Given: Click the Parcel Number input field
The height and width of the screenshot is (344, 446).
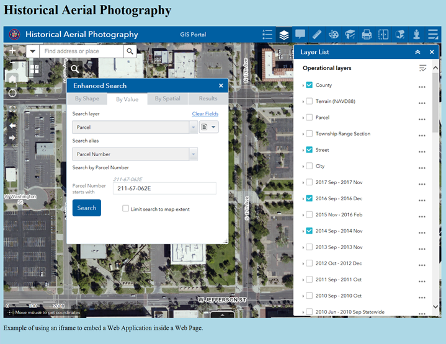Looking at the screenshot, I should [x=164, y=188].
